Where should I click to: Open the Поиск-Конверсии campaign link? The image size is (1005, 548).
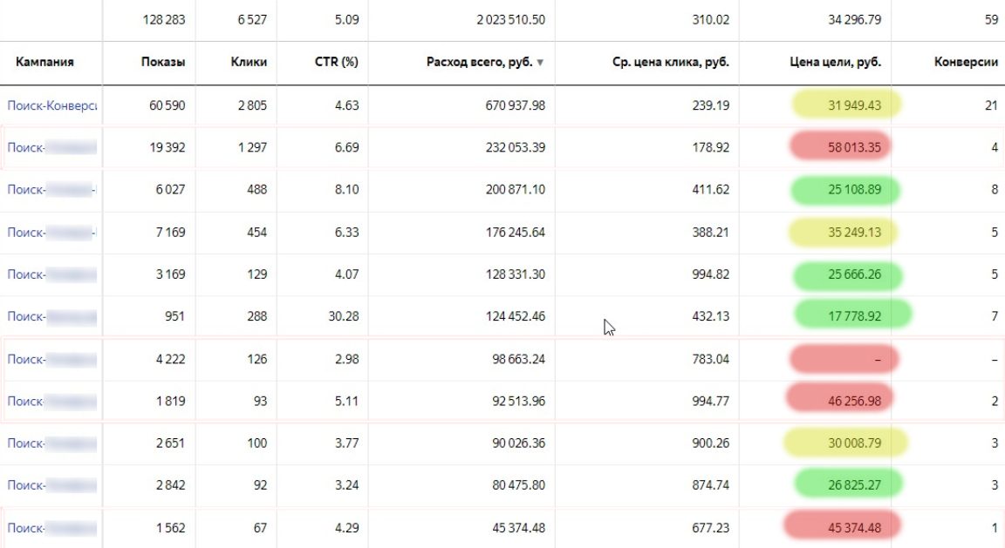point(51,105)
